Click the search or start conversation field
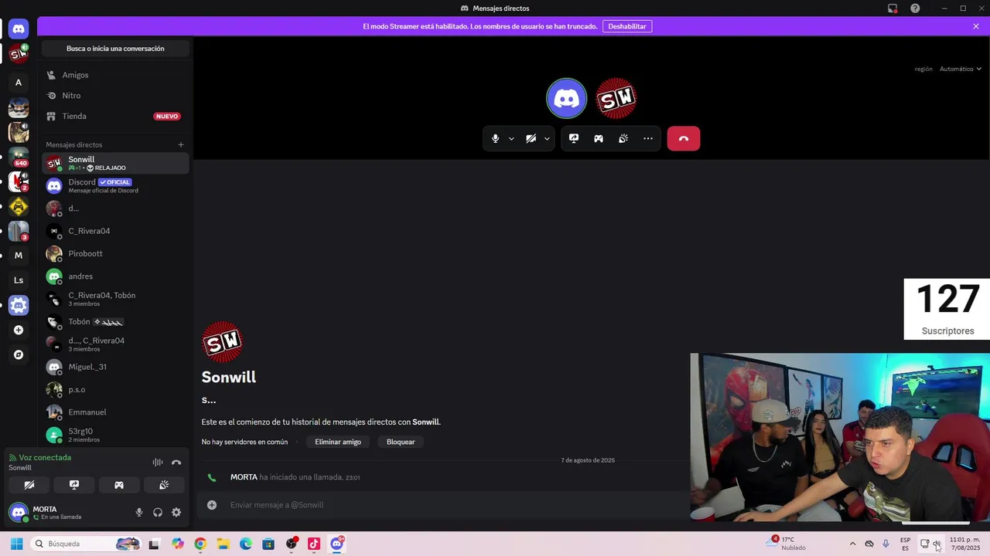990x556 pixels. 115,49
